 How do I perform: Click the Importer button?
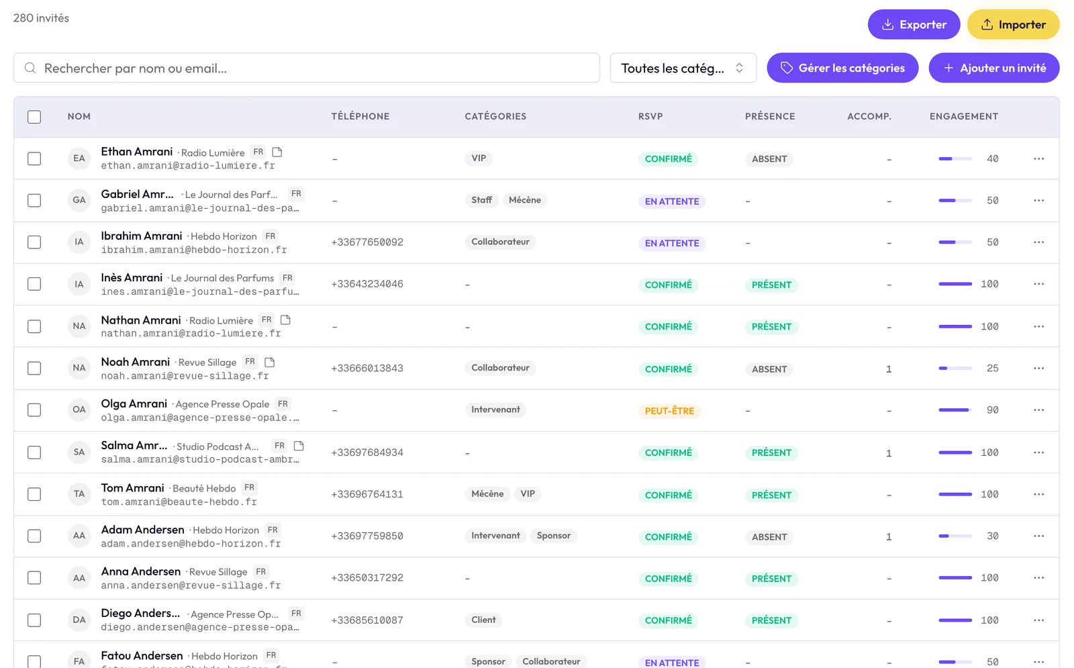[1014, 25]
